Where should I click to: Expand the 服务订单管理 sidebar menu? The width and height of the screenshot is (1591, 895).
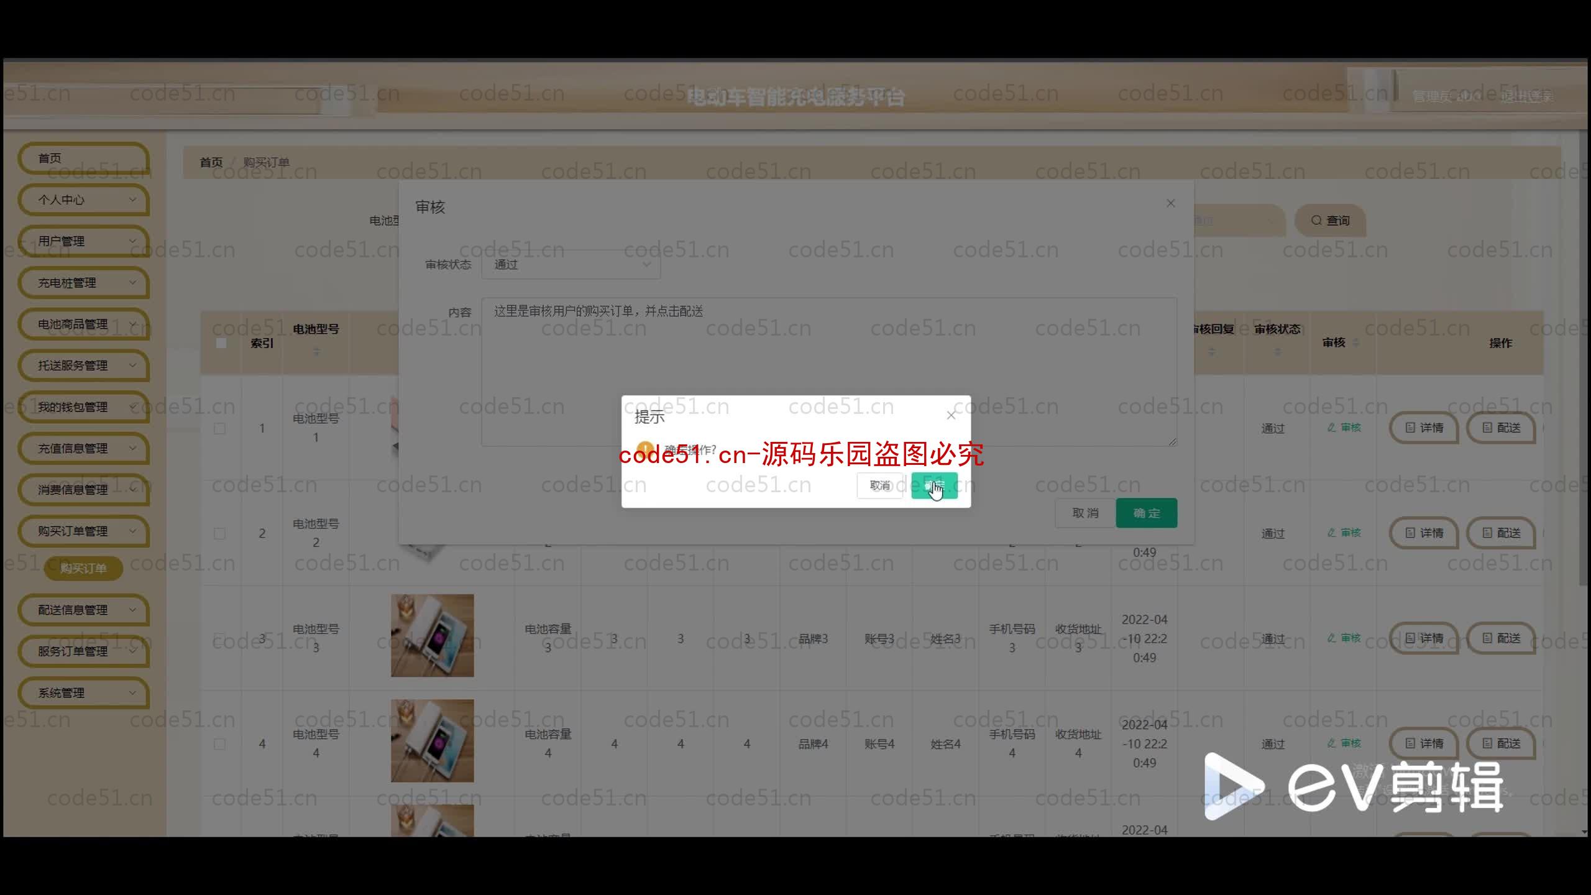84,651
